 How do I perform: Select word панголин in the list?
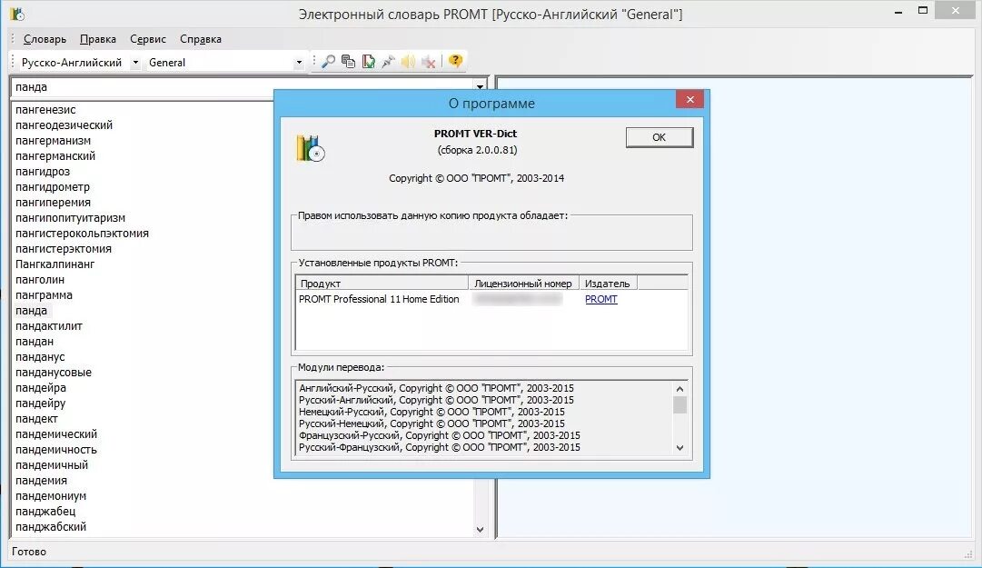click(x=40, y=280)
